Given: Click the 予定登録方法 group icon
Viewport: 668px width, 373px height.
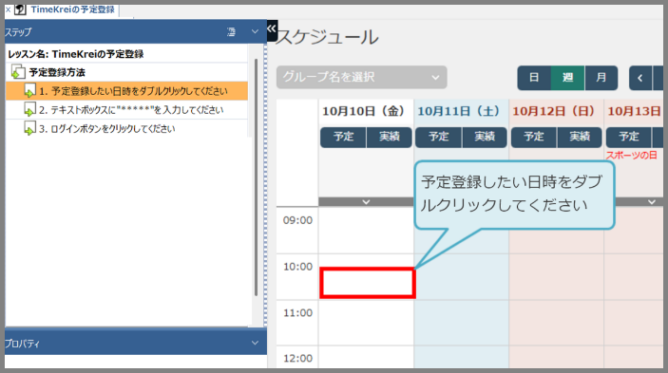Looking at the screenshot, I should pos(18,72).
